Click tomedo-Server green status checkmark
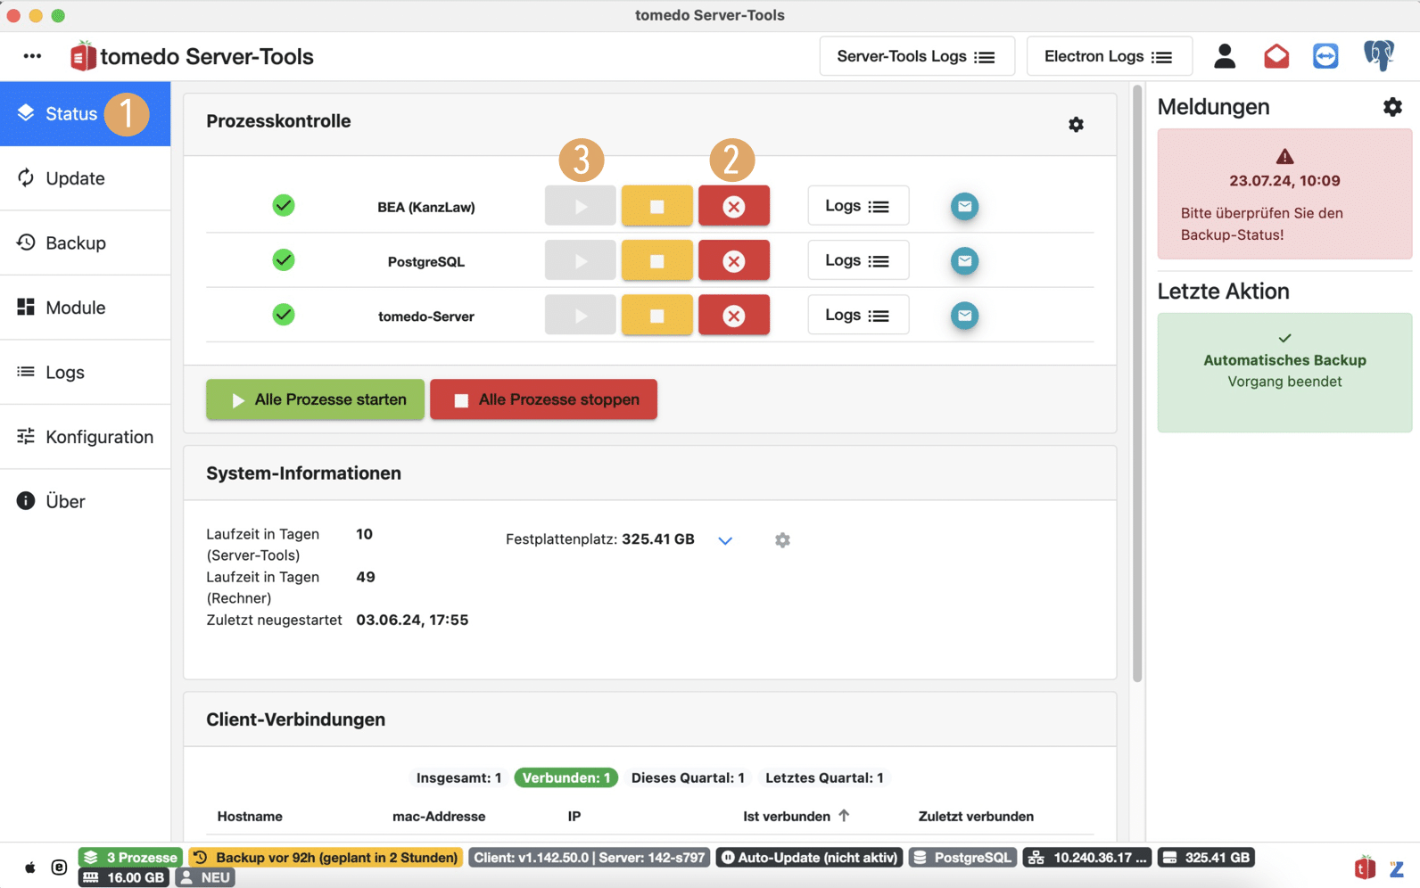Image resolution: width=1420 pixels, height=888 pixels. click(x=284, y=315)
